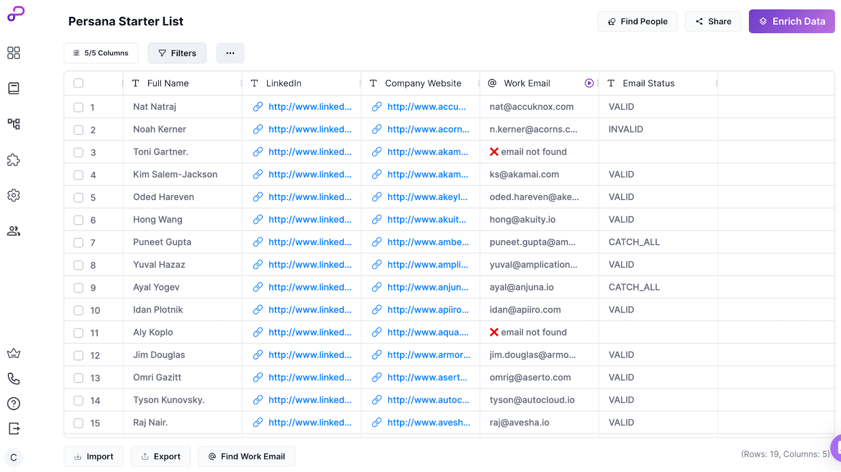This screenshot has width=841, height=472.
Task: Click the Full Name column header
Action: point(168,83)
